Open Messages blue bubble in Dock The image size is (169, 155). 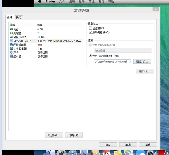pyautogui.click(x=140, y=153)
